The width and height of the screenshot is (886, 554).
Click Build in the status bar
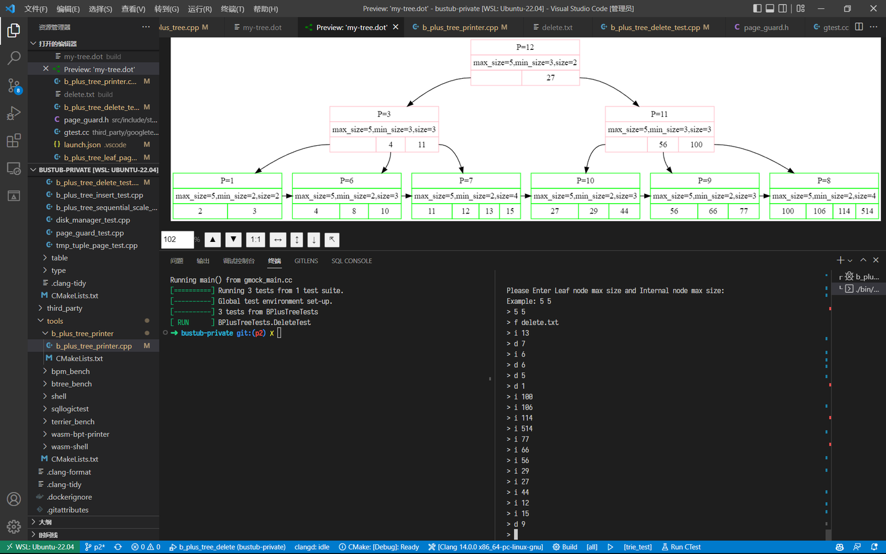click(x=565, y=547)
